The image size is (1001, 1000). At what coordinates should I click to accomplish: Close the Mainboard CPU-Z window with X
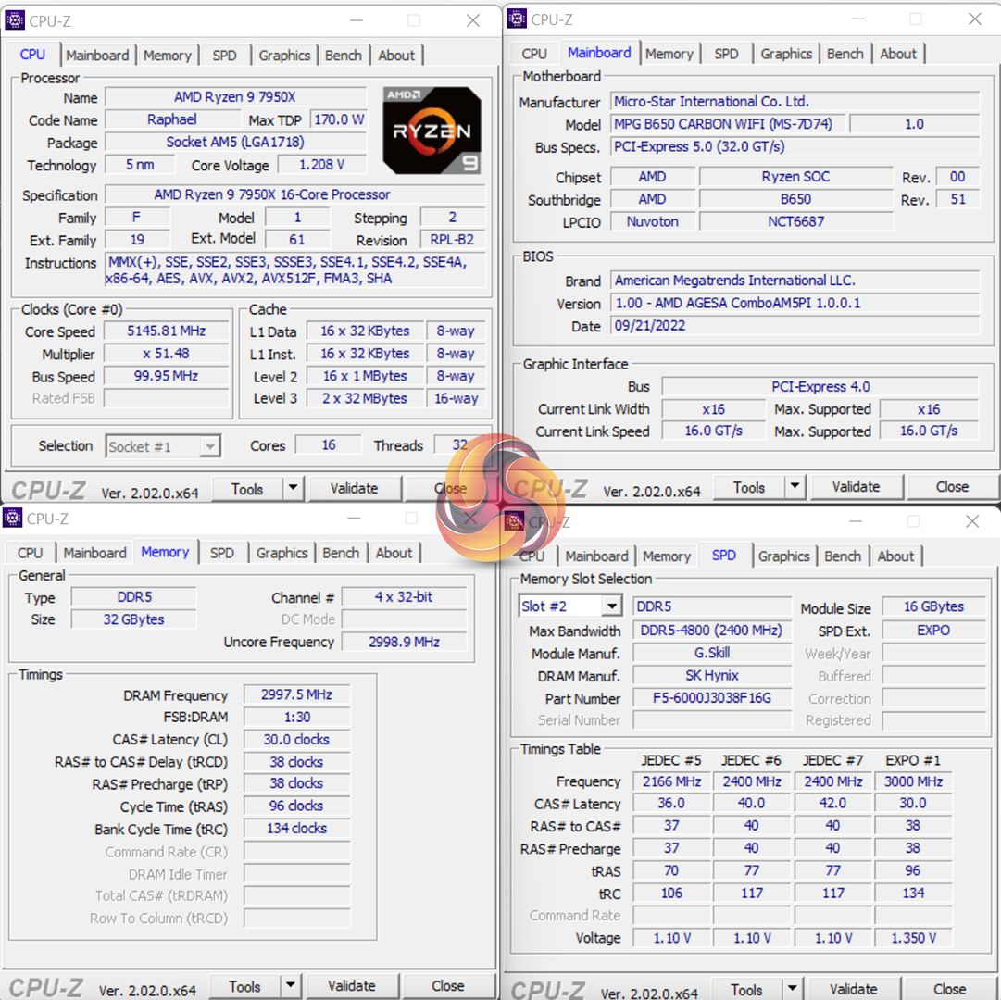point(975,19)
